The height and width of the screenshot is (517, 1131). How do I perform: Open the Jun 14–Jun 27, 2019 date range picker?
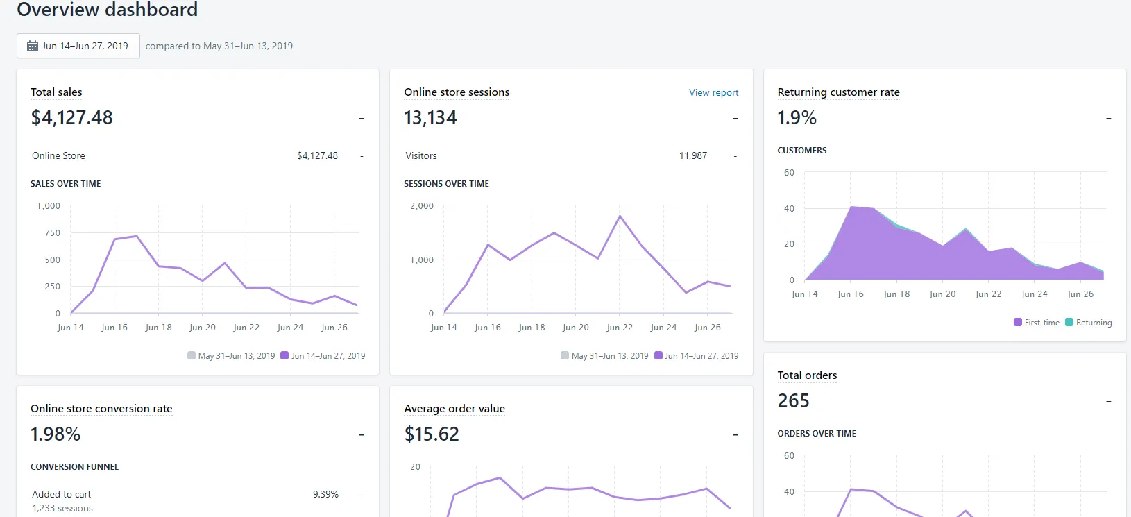(x=78, y=46)
